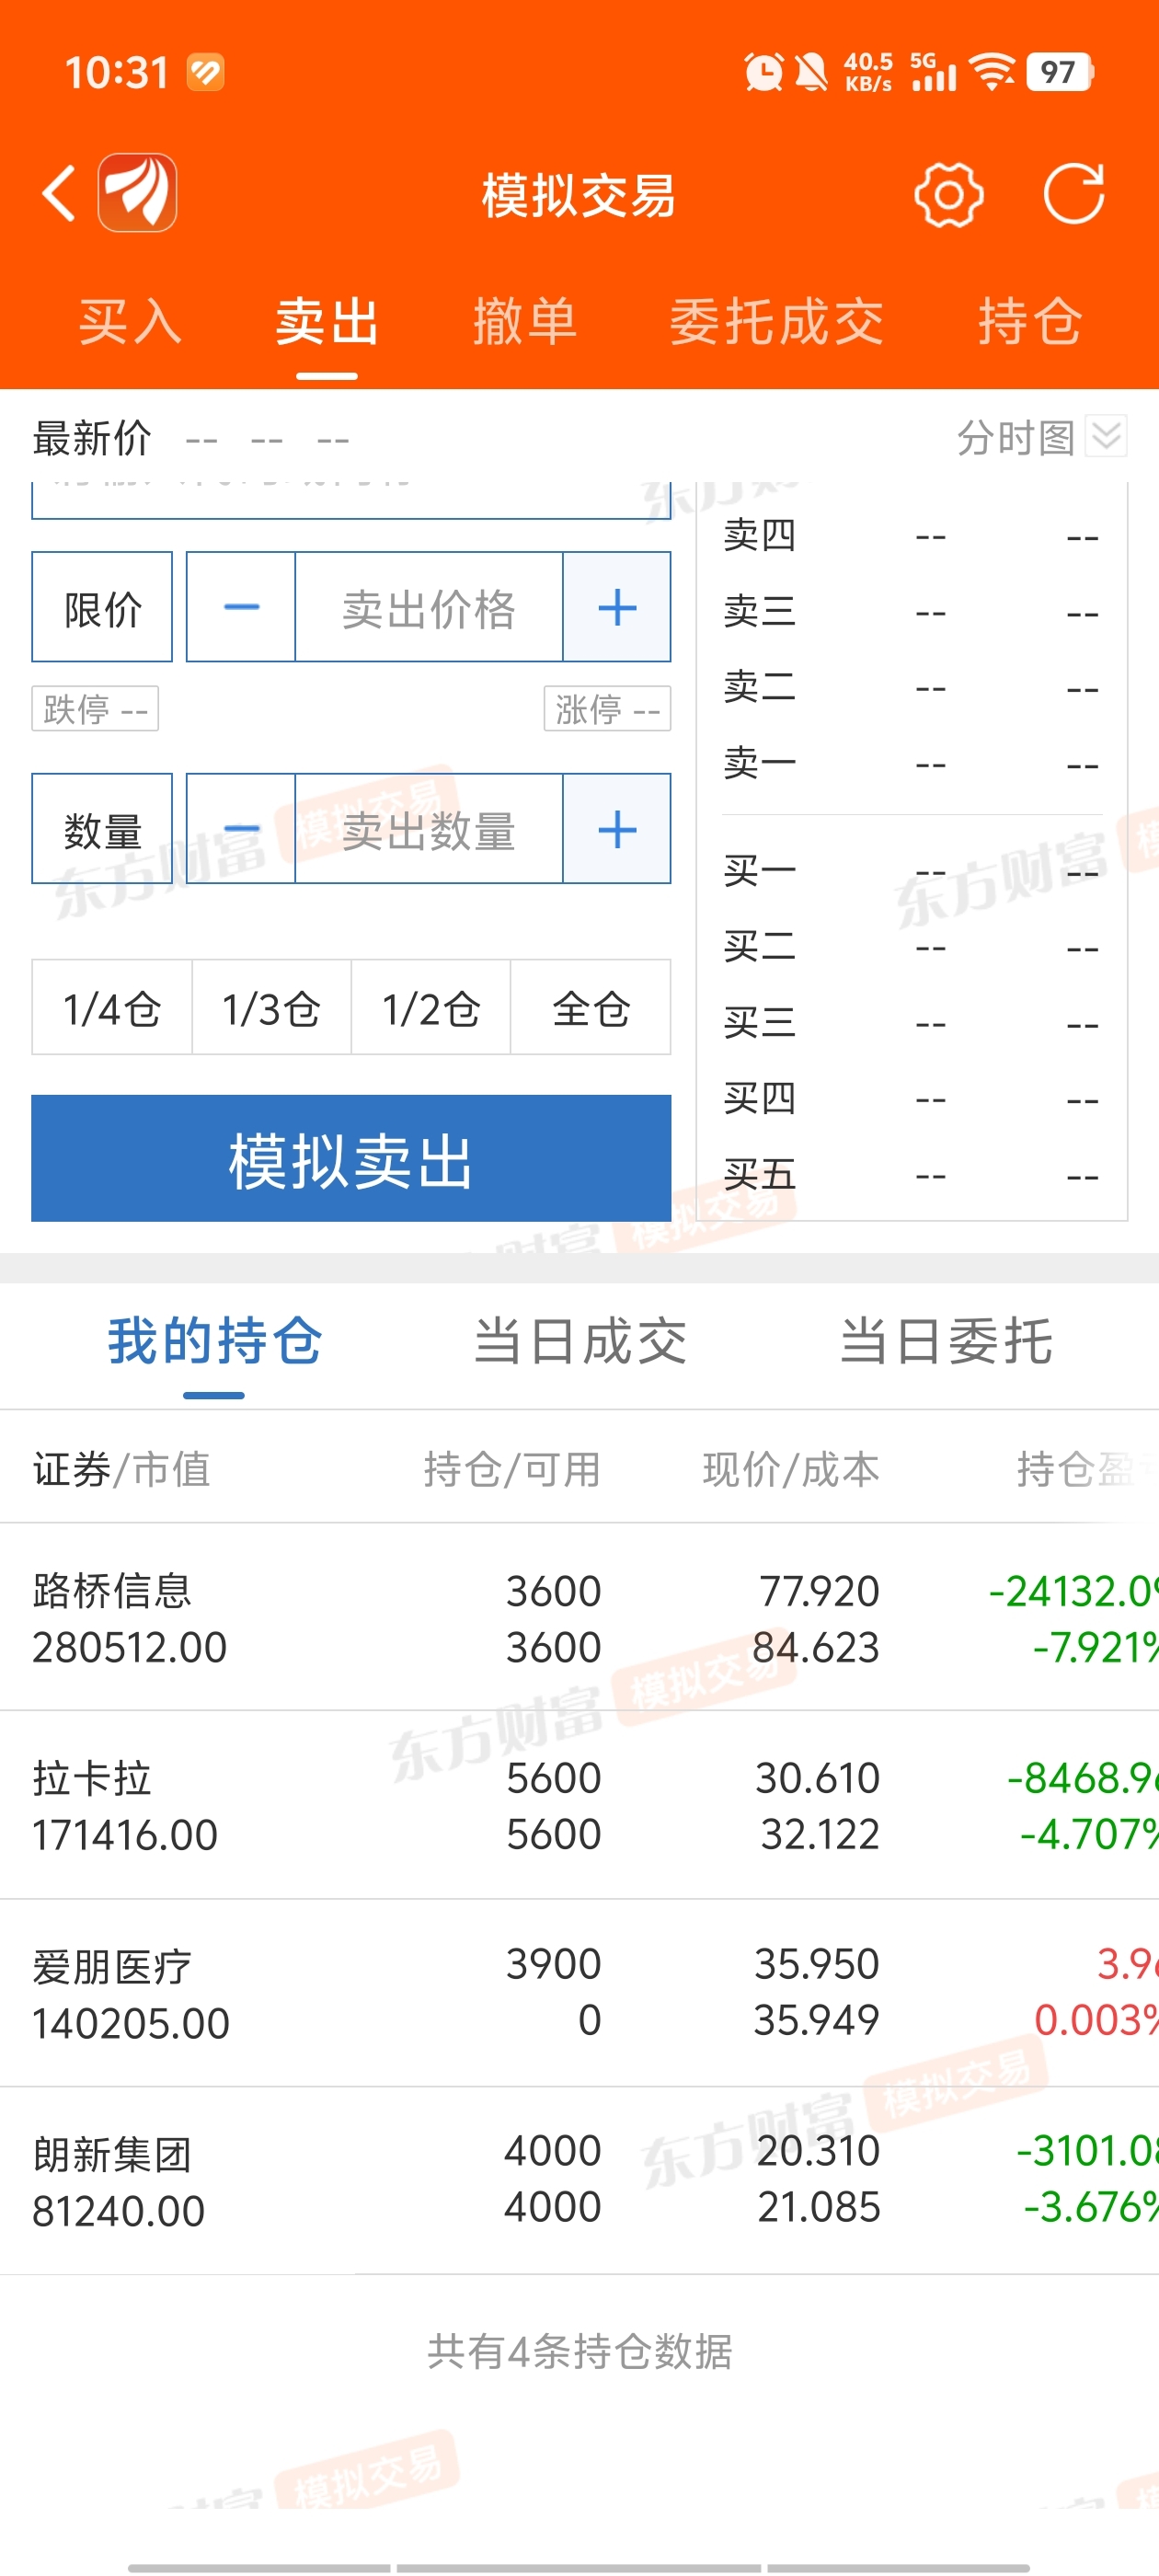Image resolution: width=1159 pixels, height=2576 pixels.
Task: Select 当日委托 tab
Action: (x=946, y=1341)
